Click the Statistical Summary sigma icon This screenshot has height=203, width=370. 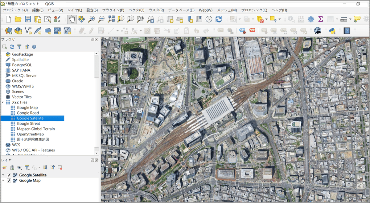pos(320,19)
